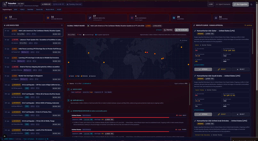Click the Re-evaluate button

(181, 30)
